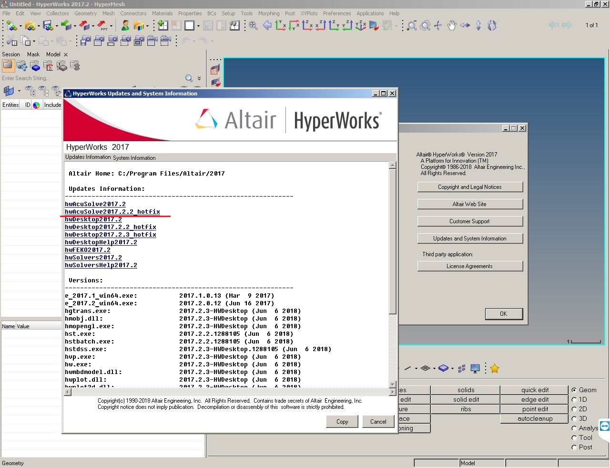Switch to the Mask browser tab
610x468 pixels.
click(x=33, y=54)
